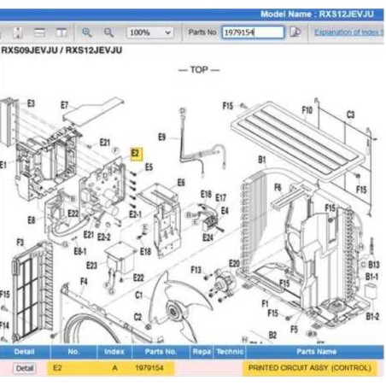Click the Index column header
Screen dimensions: 386x386
pos(114,352)
